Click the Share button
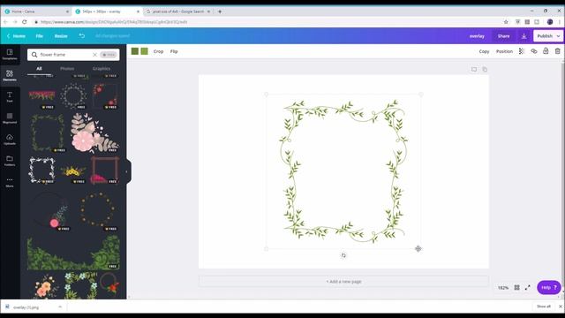565x318 pixels. pos(503,36)
